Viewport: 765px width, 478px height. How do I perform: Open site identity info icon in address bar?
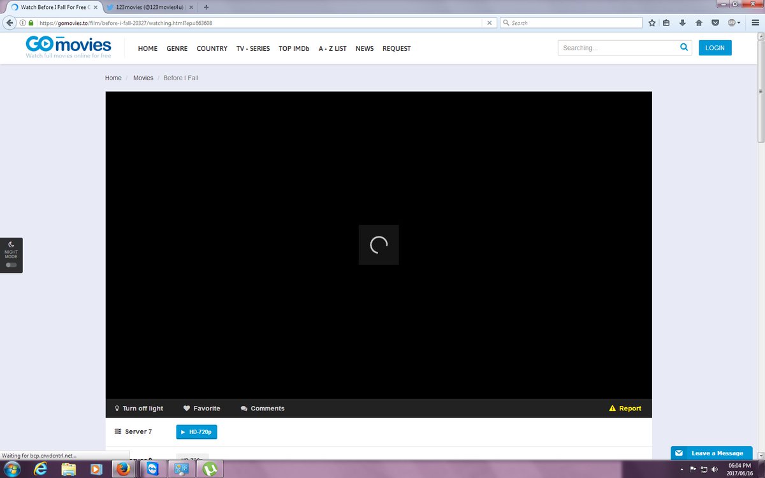coord(22,23)
